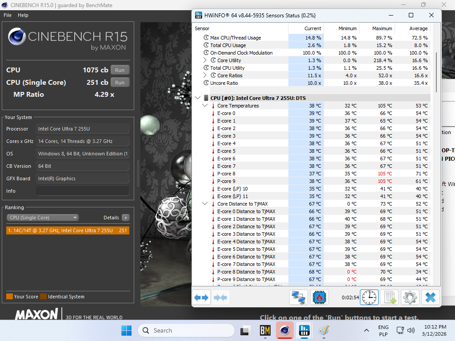Click the HWiNFO expand columns blue arrows icon
The height and width of the screenshot is (341, 455).
click(x=201, y=297)
